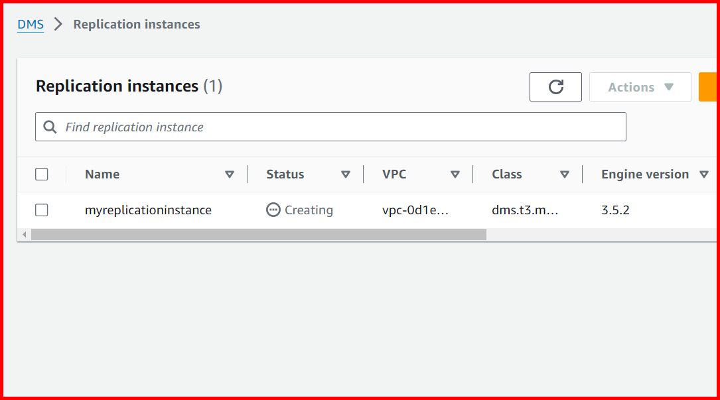Click the Engine version filter arrow icon
Image resolution: width=720 pixels, height=400 pixels.
point(705,174)
